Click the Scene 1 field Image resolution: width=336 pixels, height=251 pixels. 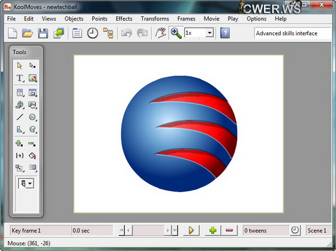point(318,231)
